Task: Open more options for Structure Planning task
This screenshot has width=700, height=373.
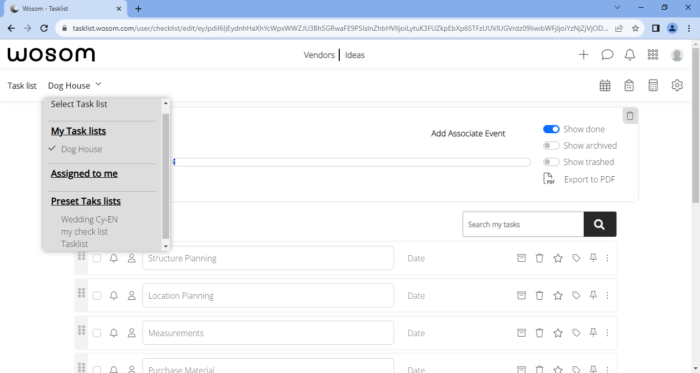Action: pos(607,258)
